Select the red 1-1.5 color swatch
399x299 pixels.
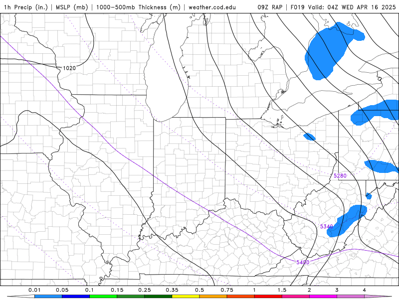point(268,297)
